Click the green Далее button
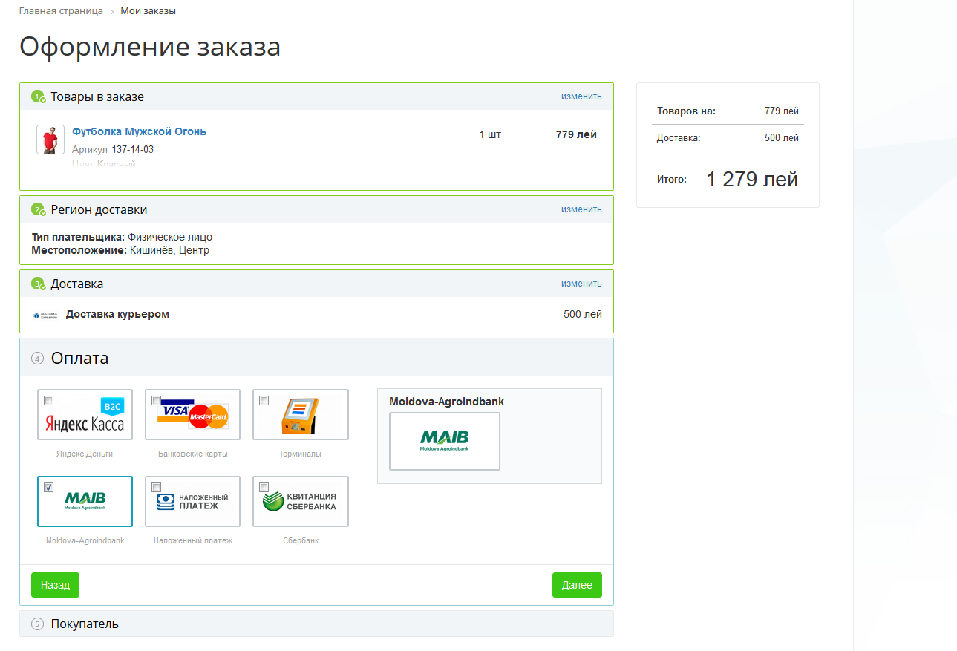 577,585
